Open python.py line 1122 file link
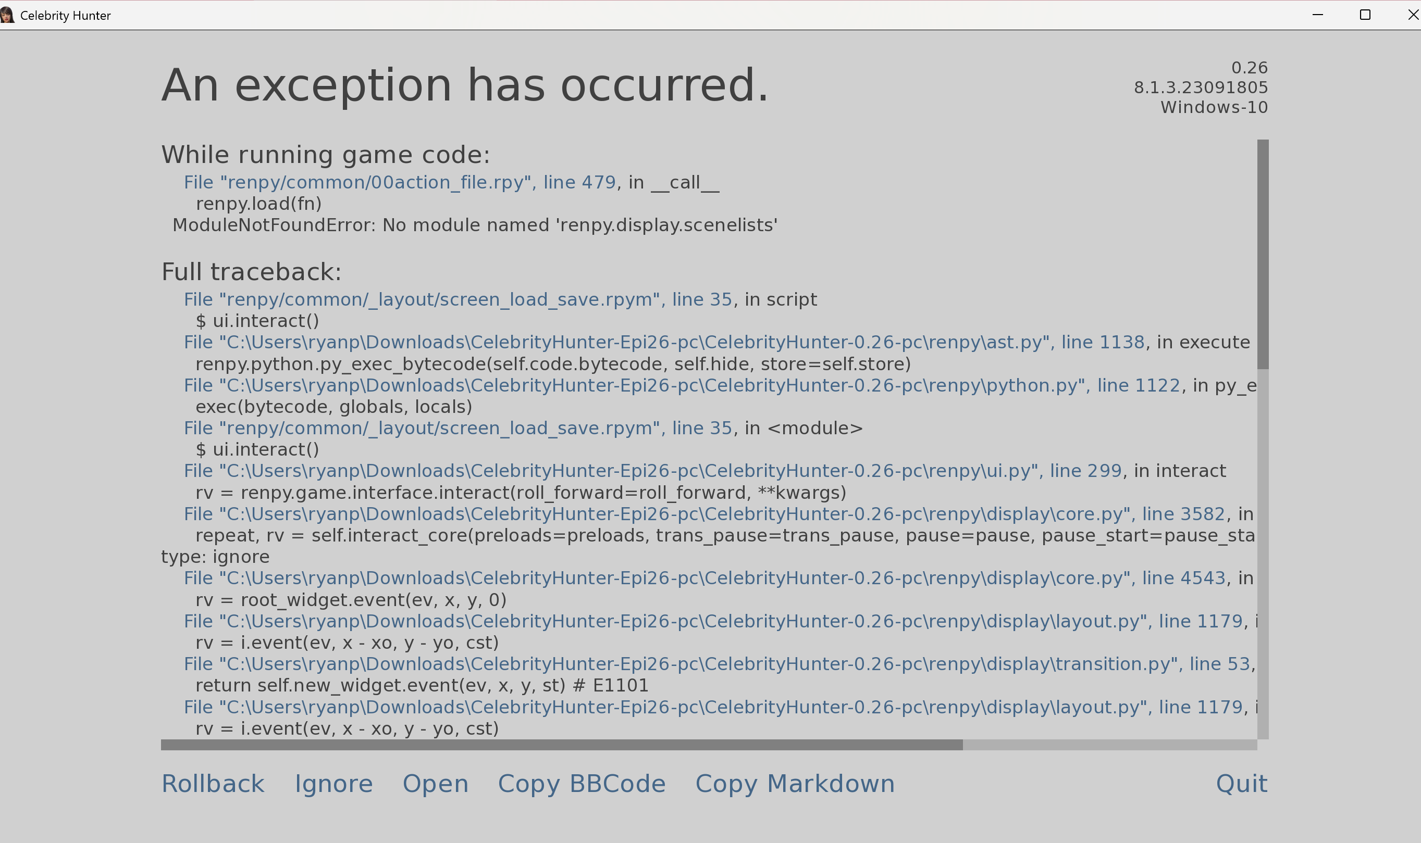 (x=681, y=386)
